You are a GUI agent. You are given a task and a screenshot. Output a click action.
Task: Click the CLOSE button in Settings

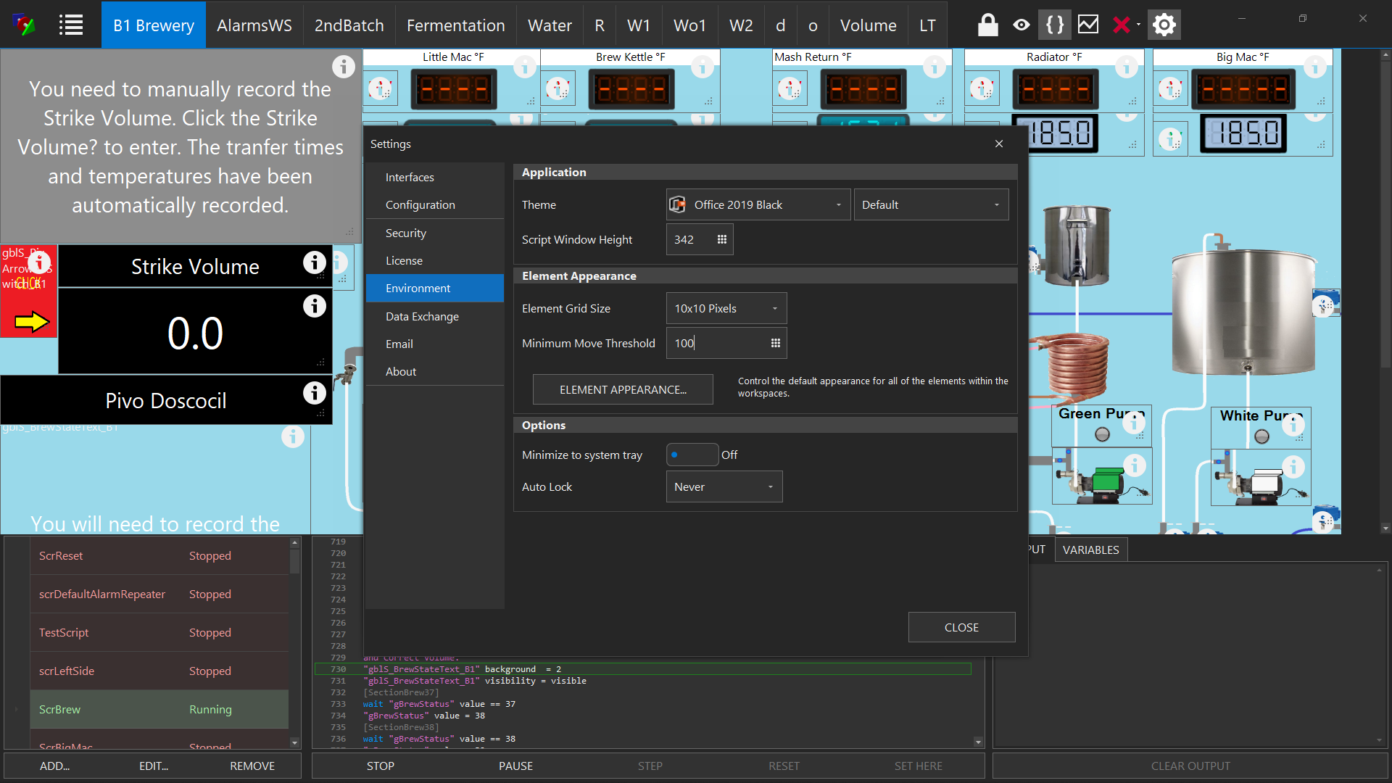tap(962, 626)
